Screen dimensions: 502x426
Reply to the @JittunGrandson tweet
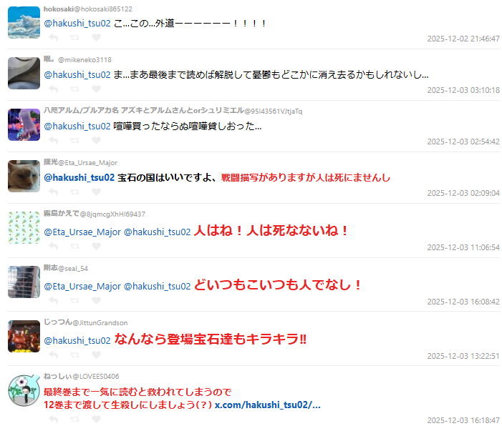54,355
